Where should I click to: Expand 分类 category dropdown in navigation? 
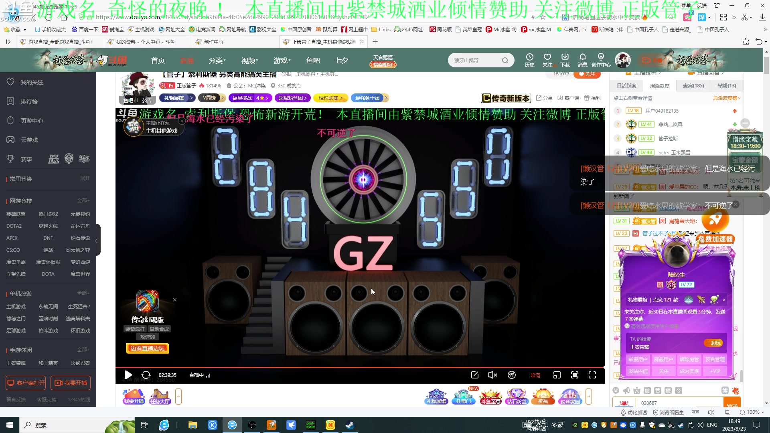pyautogui.click(x=217, y=60)
